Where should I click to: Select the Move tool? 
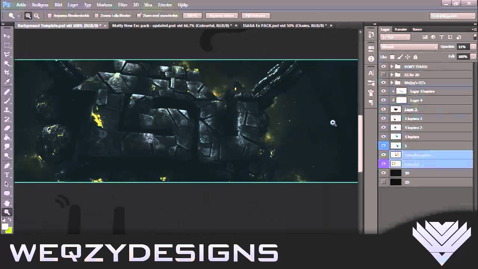(x=7, y=36)
